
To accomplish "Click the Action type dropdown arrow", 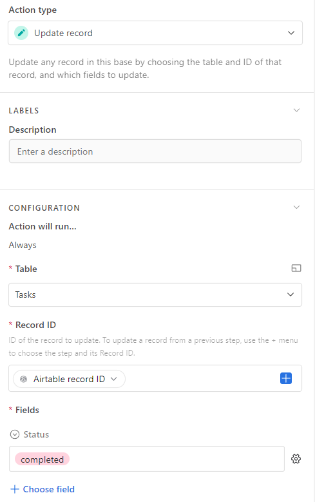I will [x=291, y=33].
